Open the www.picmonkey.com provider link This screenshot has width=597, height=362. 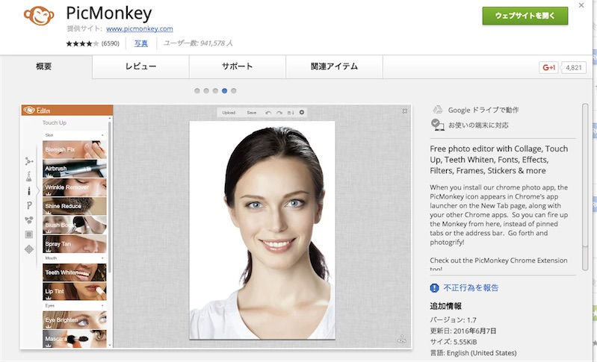(140, 28)
